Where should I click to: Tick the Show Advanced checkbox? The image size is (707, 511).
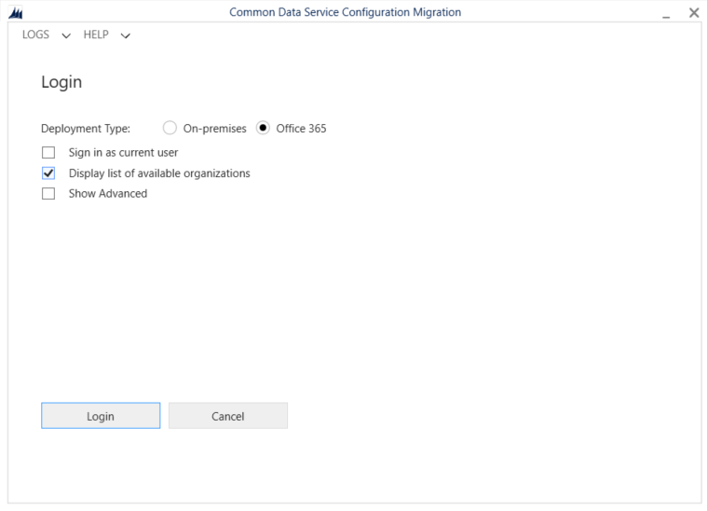(48, 194)
